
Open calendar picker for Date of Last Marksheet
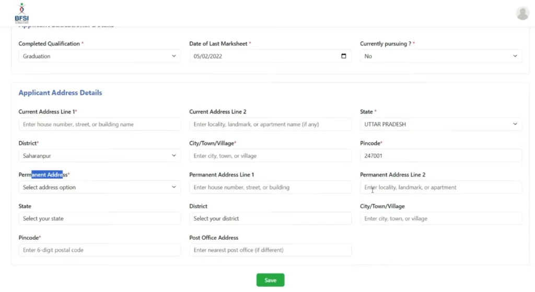coord(343,56)
